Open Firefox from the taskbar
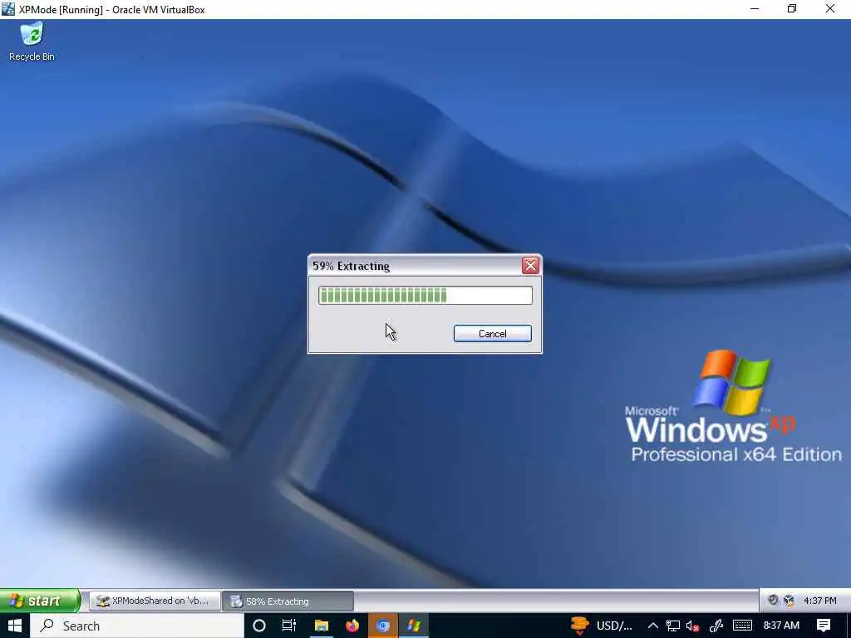Image resolution: width=851 pixels, height=638 pixels. [x=352, y=626]
